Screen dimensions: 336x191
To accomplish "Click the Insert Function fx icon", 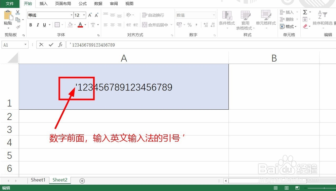I will [60, 45].
